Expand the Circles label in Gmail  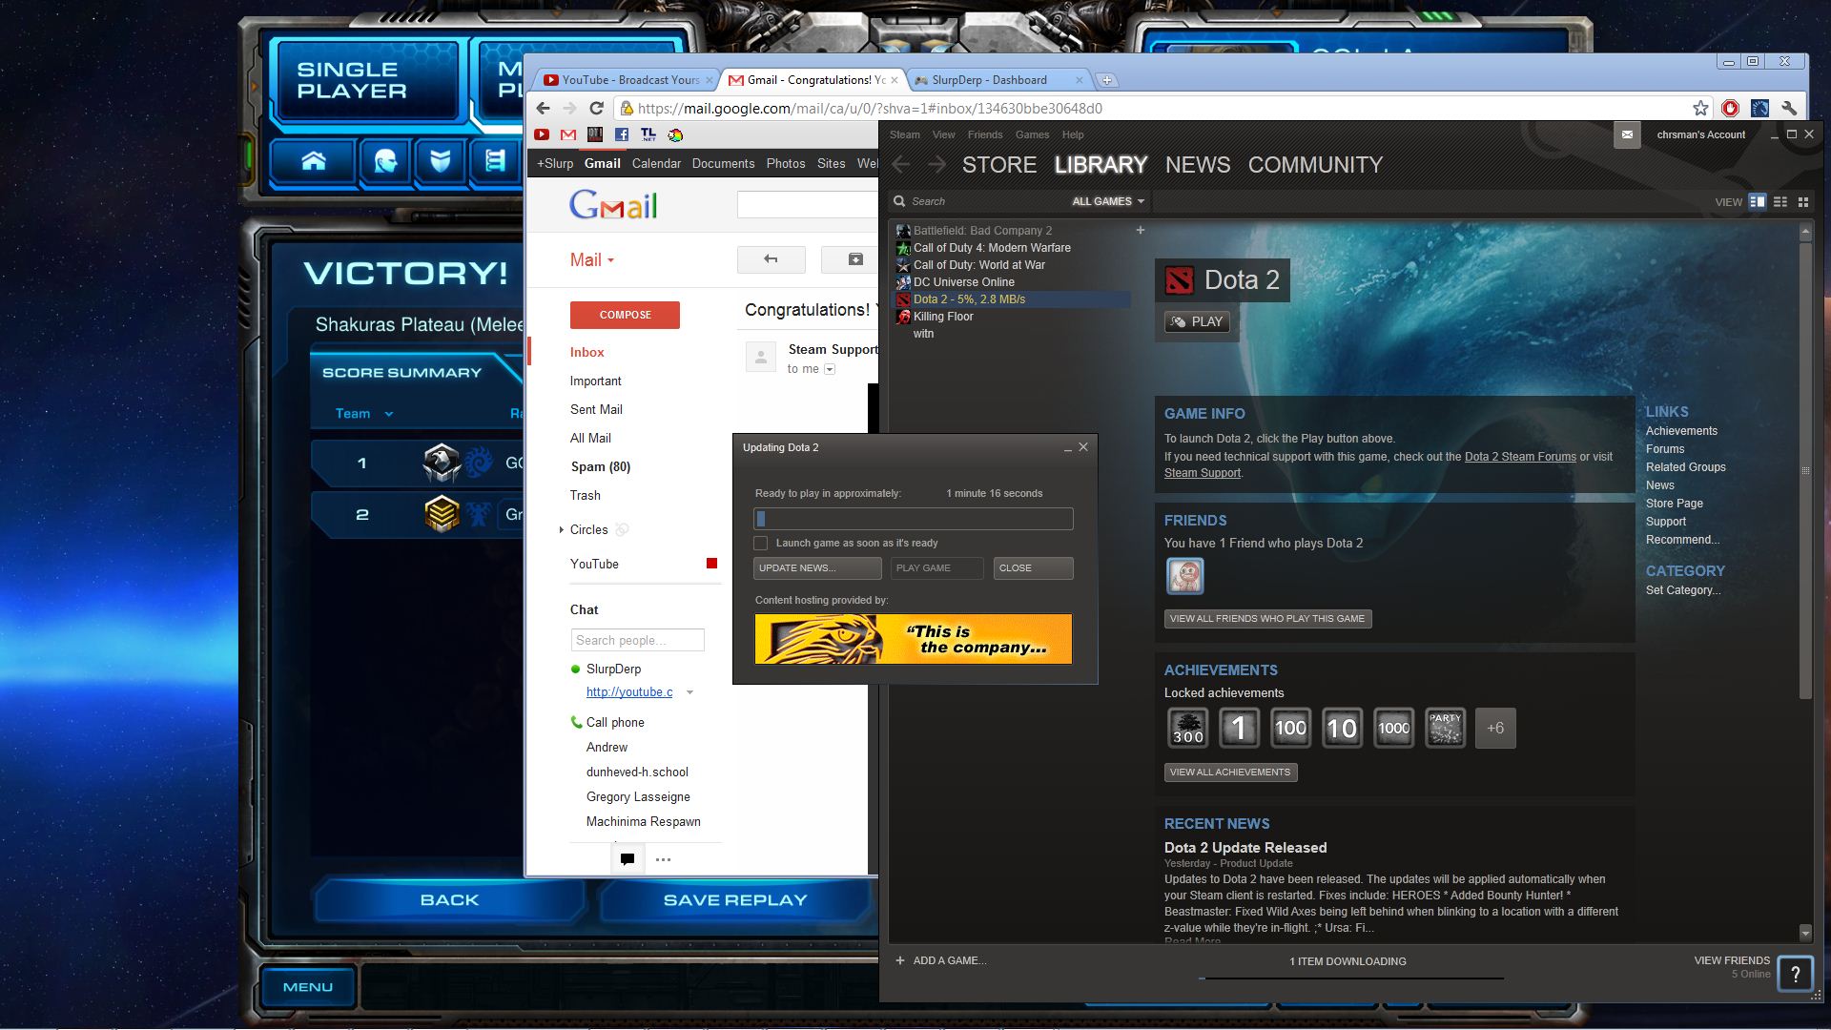click(x=561, y=529)
